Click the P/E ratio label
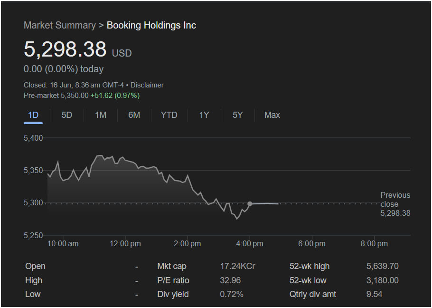 pyautogui.click(x=173, y=280)
